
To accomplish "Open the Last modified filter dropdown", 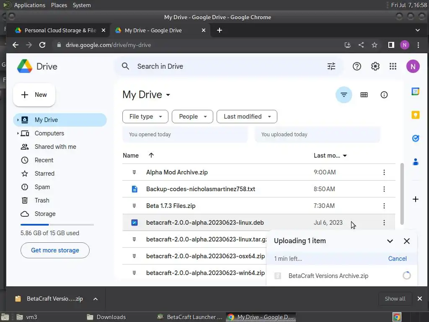I will tap(247, 117).
